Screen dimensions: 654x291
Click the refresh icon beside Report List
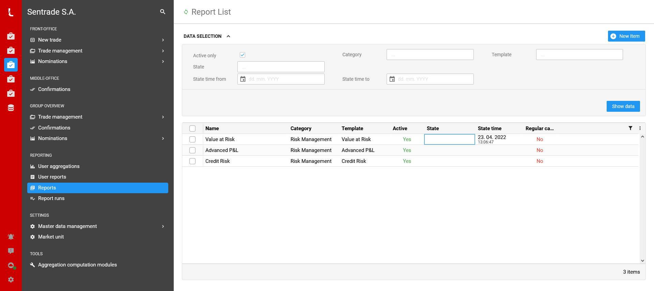click(186, 12)
